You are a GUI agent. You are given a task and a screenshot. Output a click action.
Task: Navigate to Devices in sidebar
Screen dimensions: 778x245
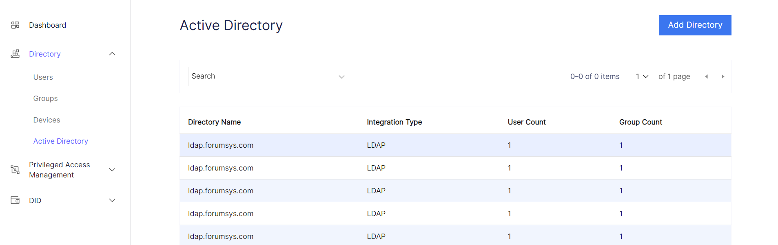(x=47, y=120)
